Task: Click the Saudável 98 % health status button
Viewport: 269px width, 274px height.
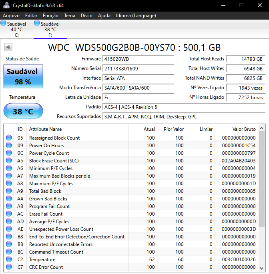Action: pos(23,76)
